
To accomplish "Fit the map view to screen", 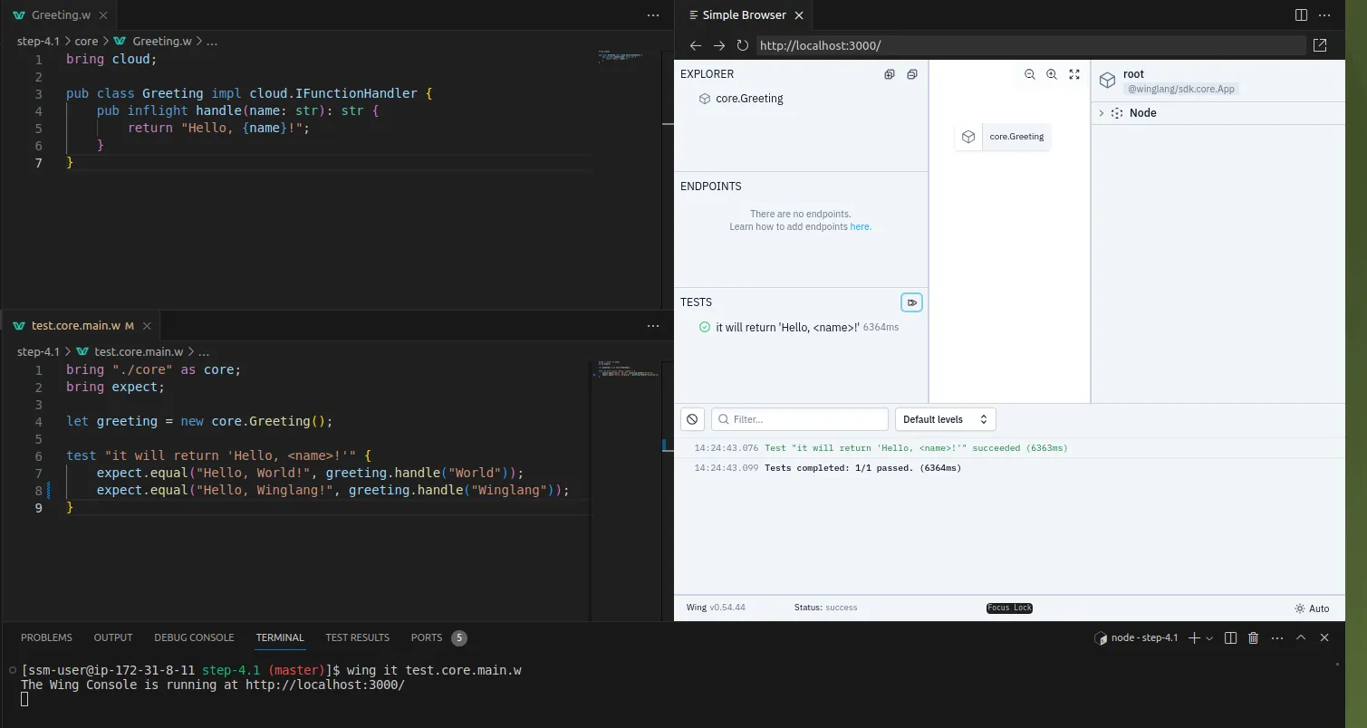I will coord(1074,74).
